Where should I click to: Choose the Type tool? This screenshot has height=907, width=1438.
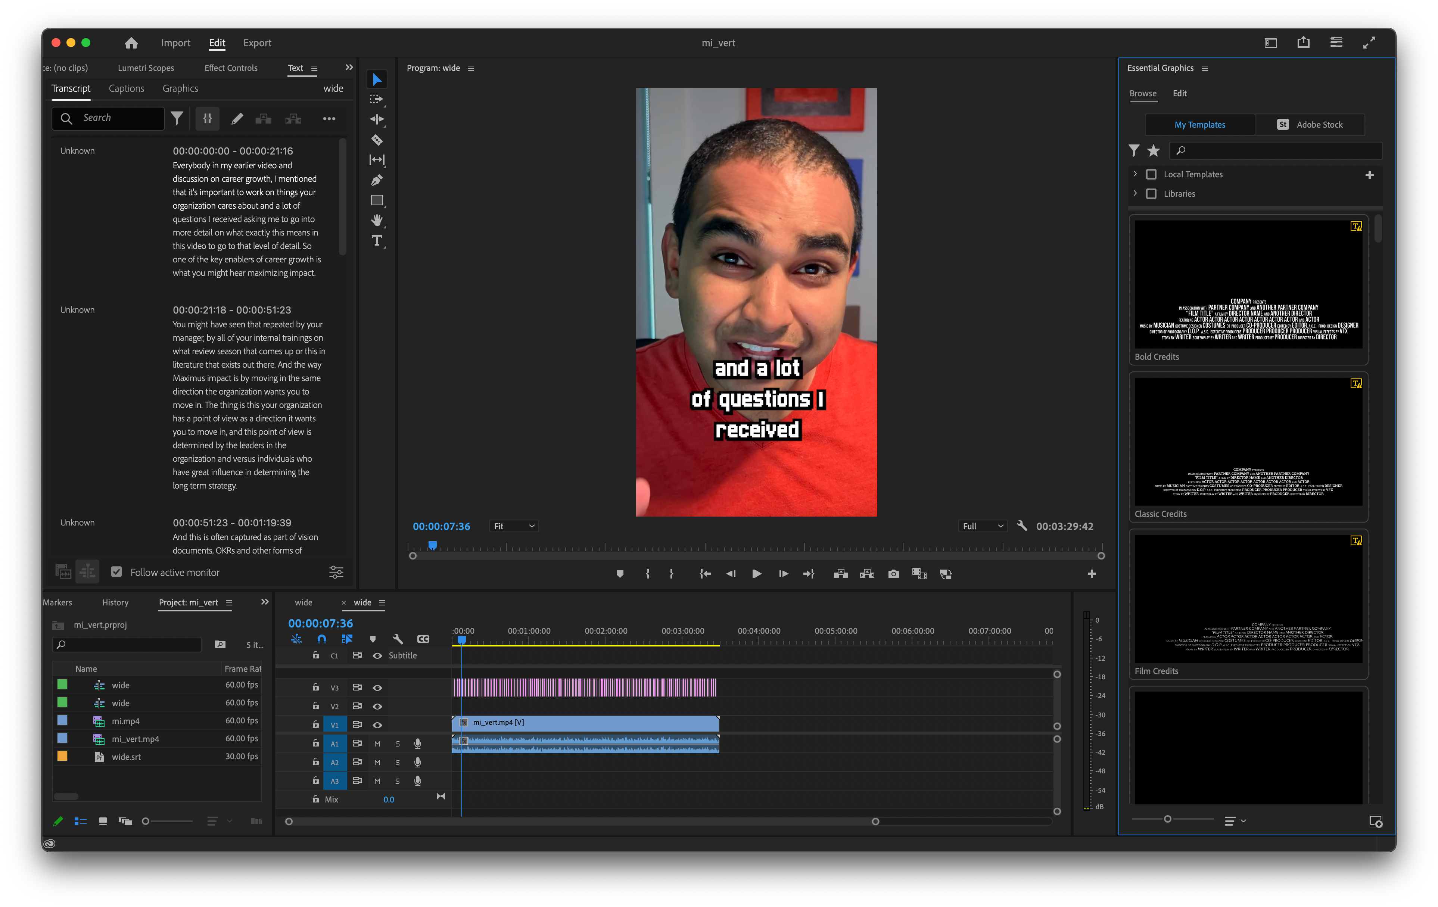coord(377,241)
